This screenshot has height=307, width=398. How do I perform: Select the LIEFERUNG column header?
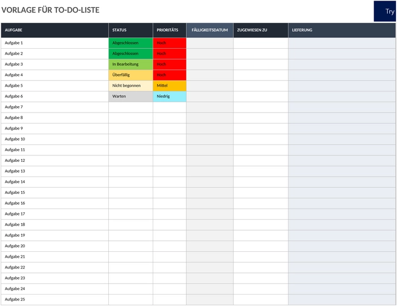tap(342, 30)
